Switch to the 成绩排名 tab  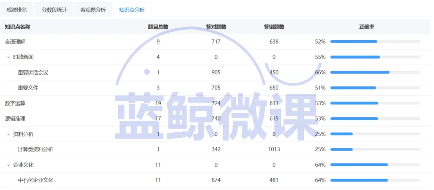point(16,10)
